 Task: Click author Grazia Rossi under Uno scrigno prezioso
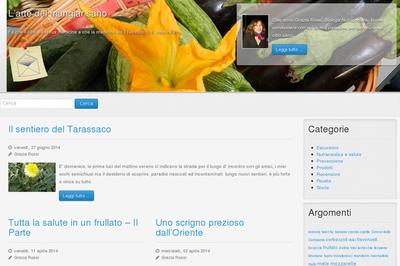(x=173, y=257)
